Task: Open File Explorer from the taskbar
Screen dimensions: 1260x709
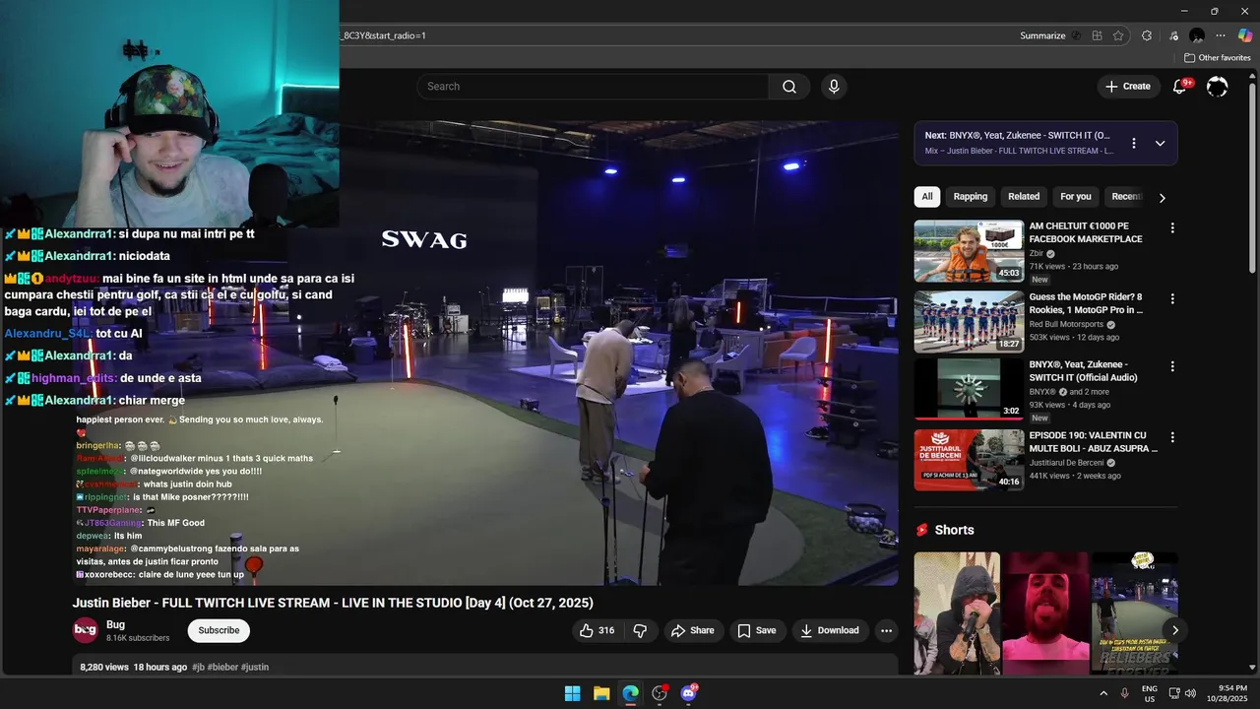Action: click(601, 693)
